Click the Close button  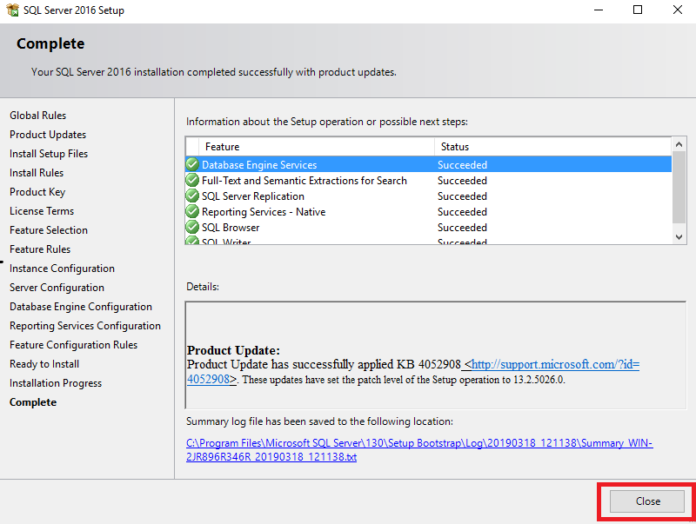(x=647, y=501)
